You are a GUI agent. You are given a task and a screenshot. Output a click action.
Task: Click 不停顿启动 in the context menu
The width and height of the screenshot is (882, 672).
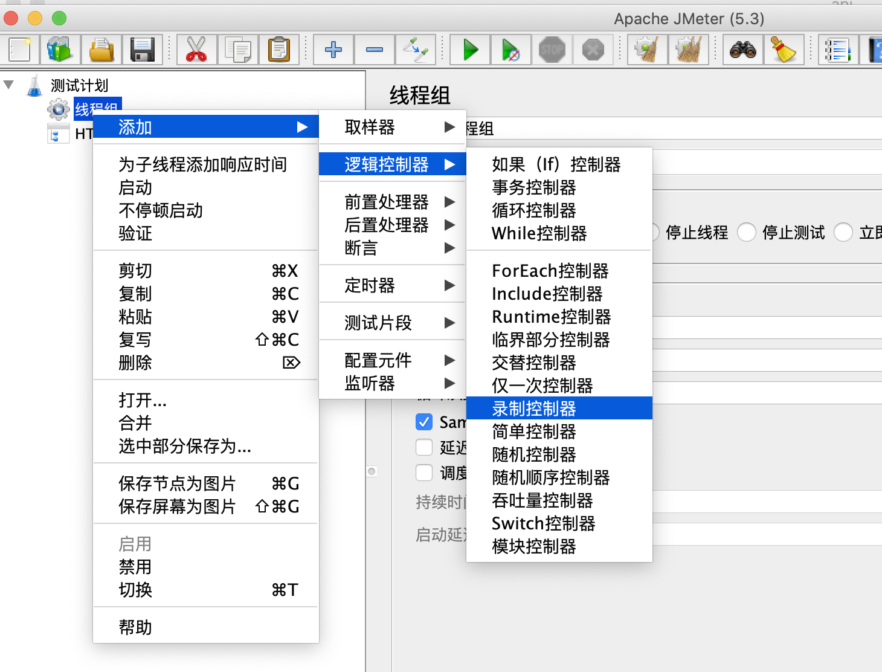pos(206,210)
